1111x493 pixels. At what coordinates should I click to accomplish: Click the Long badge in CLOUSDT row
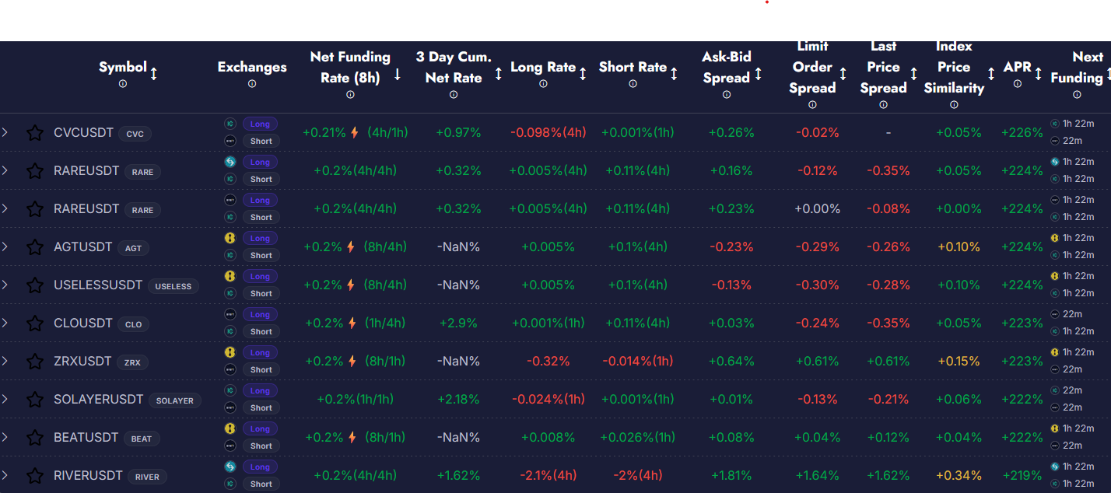click(x=260, y=315)
